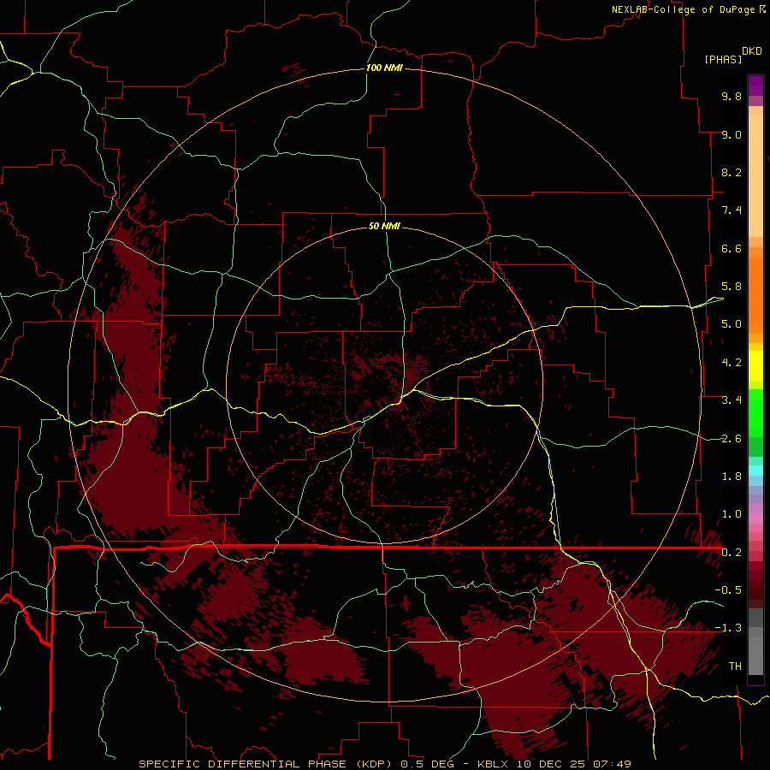
Task: Pick the pink band on the color scale
Action: click(x=755, y=518)
